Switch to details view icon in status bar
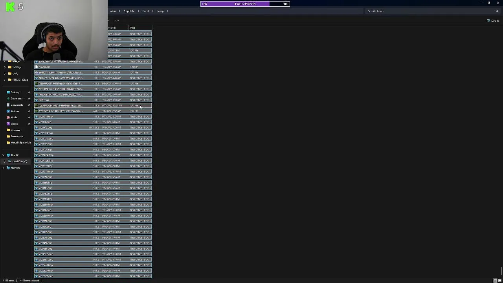The image size is (503, 283). click(x=495, y=281)
